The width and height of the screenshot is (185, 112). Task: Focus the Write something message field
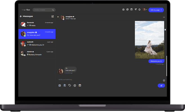(x=110, y=80)
